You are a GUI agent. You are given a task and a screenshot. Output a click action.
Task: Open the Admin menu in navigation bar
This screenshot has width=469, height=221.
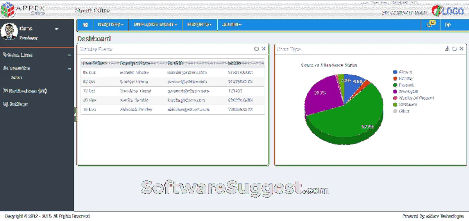click(232, 25)
